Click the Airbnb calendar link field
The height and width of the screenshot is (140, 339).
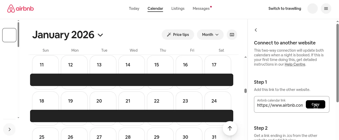pyautogui.click(x=280, y=105)
